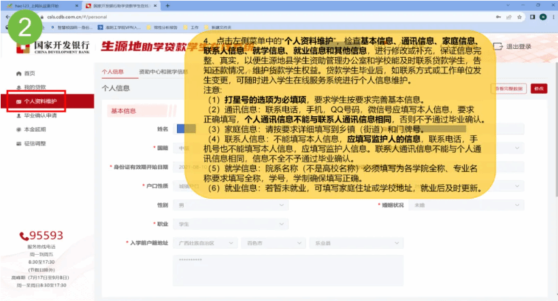Click the share page icon
The height and width of the screenshot is (301, 558).
click(509, 17)
